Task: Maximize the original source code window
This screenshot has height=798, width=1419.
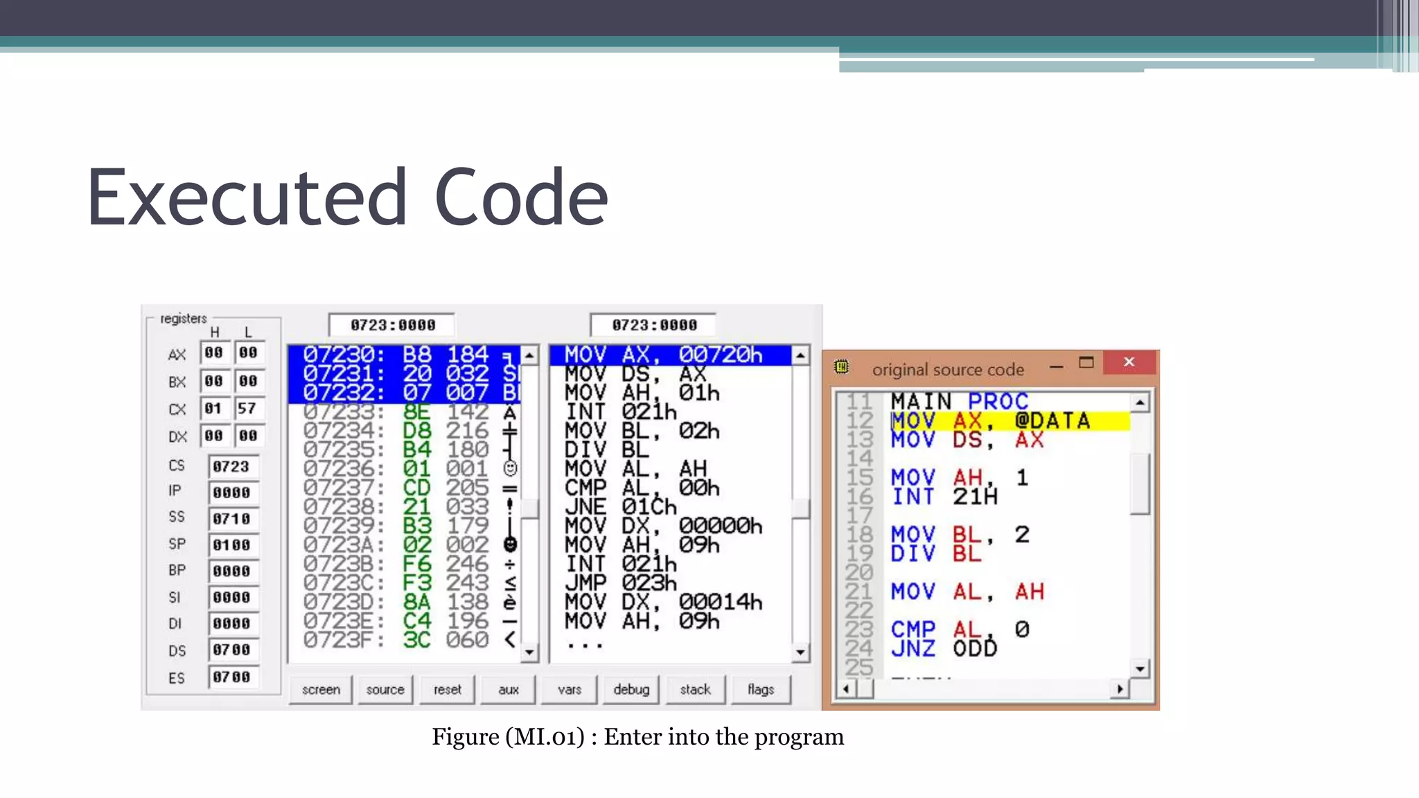Action: pyautogui.click(x=1086, y=363)
